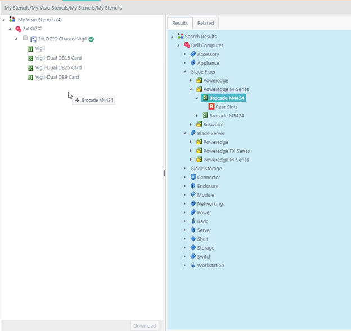Click the Poweredge FX-Series folder icon
Image resolution: width=351 pixels, height=331 pixels.
[199, 151]
